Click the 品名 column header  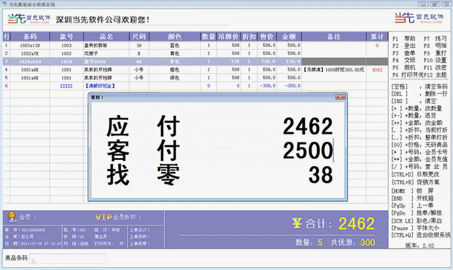tap(106, 37)
